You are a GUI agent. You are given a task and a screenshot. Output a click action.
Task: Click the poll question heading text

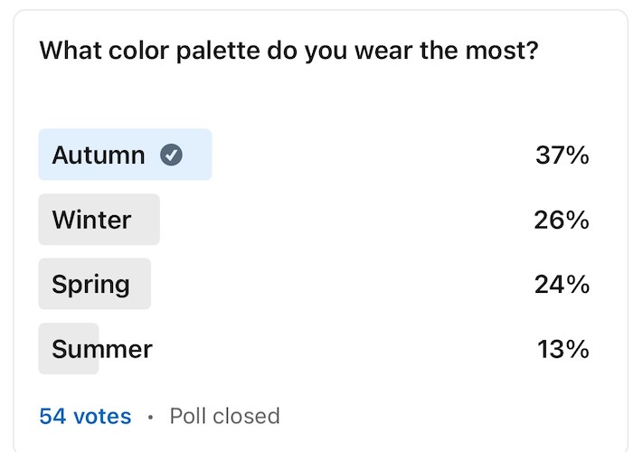point(289,51)
